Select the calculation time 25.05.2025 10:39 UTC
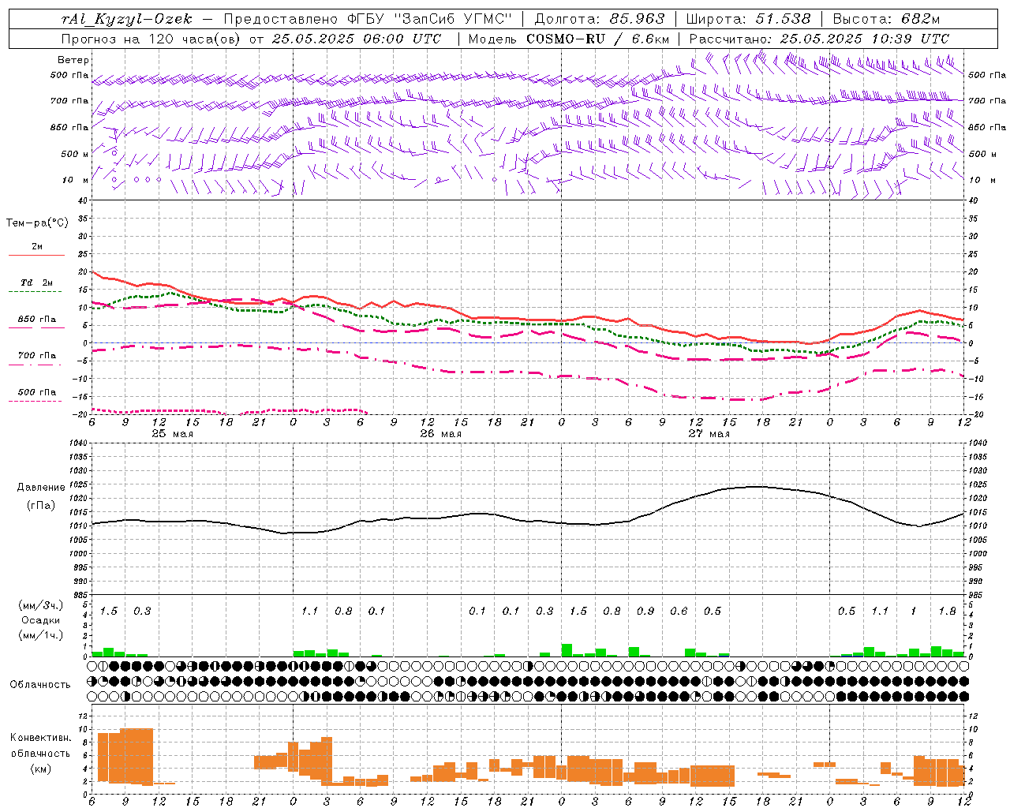The image size is (1010, 808). point(865,39)
